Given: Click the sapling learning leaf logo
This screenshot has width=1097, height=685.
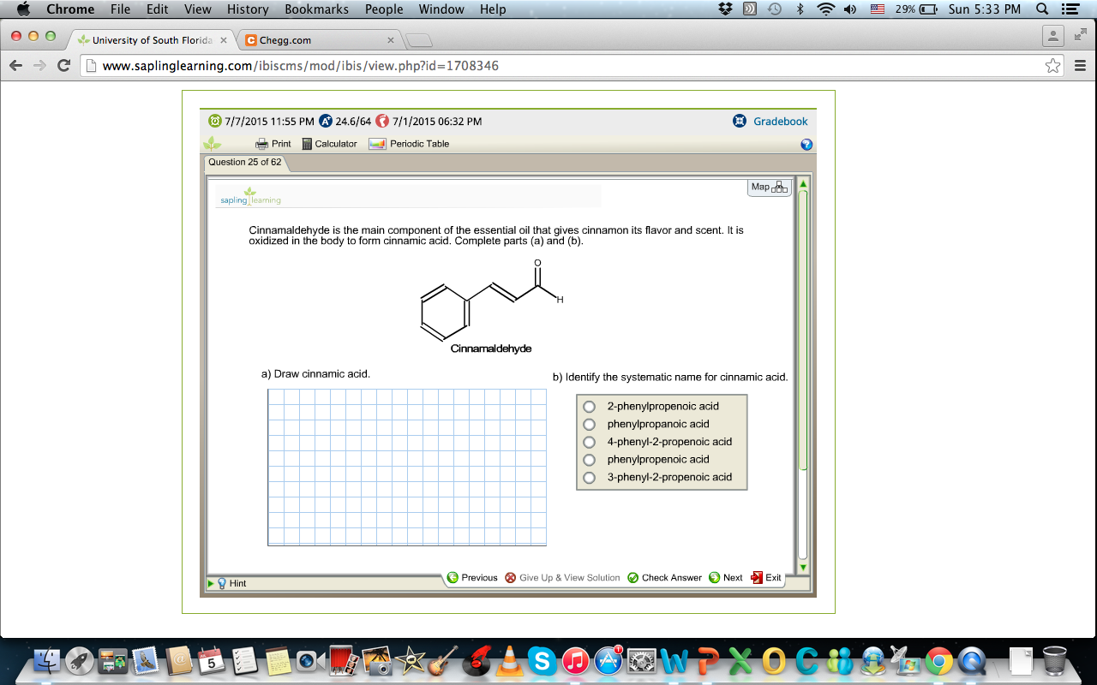Looking at the screenshot, I should 249,197.
